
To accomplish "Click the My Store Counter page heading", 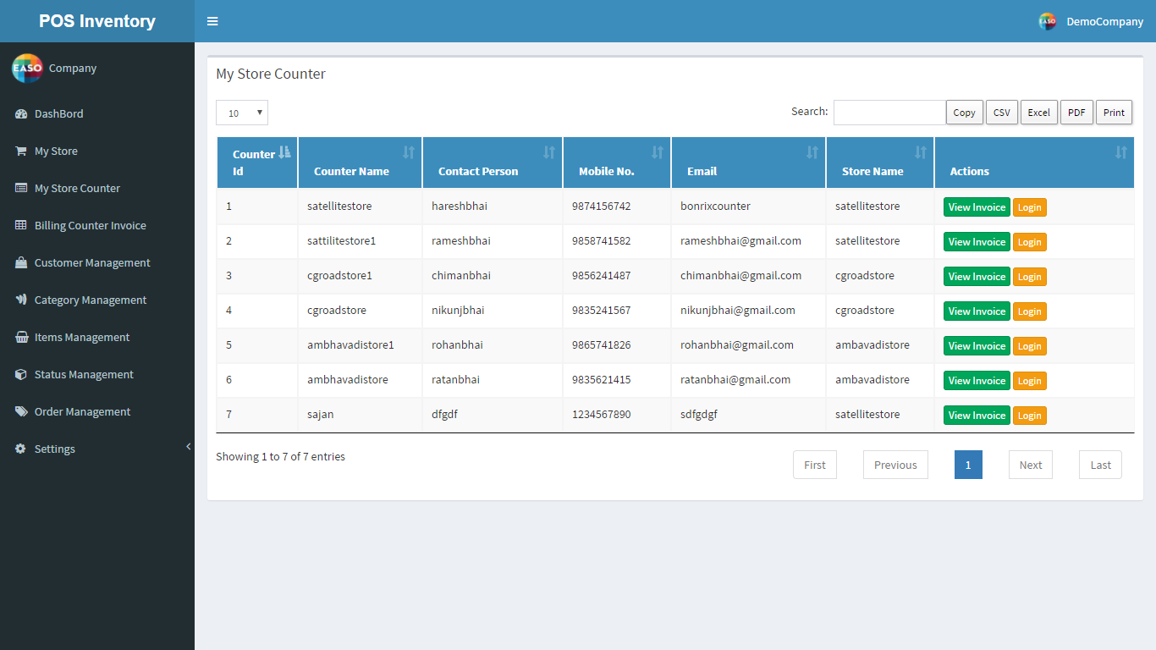I will click(x=271, y=74).
